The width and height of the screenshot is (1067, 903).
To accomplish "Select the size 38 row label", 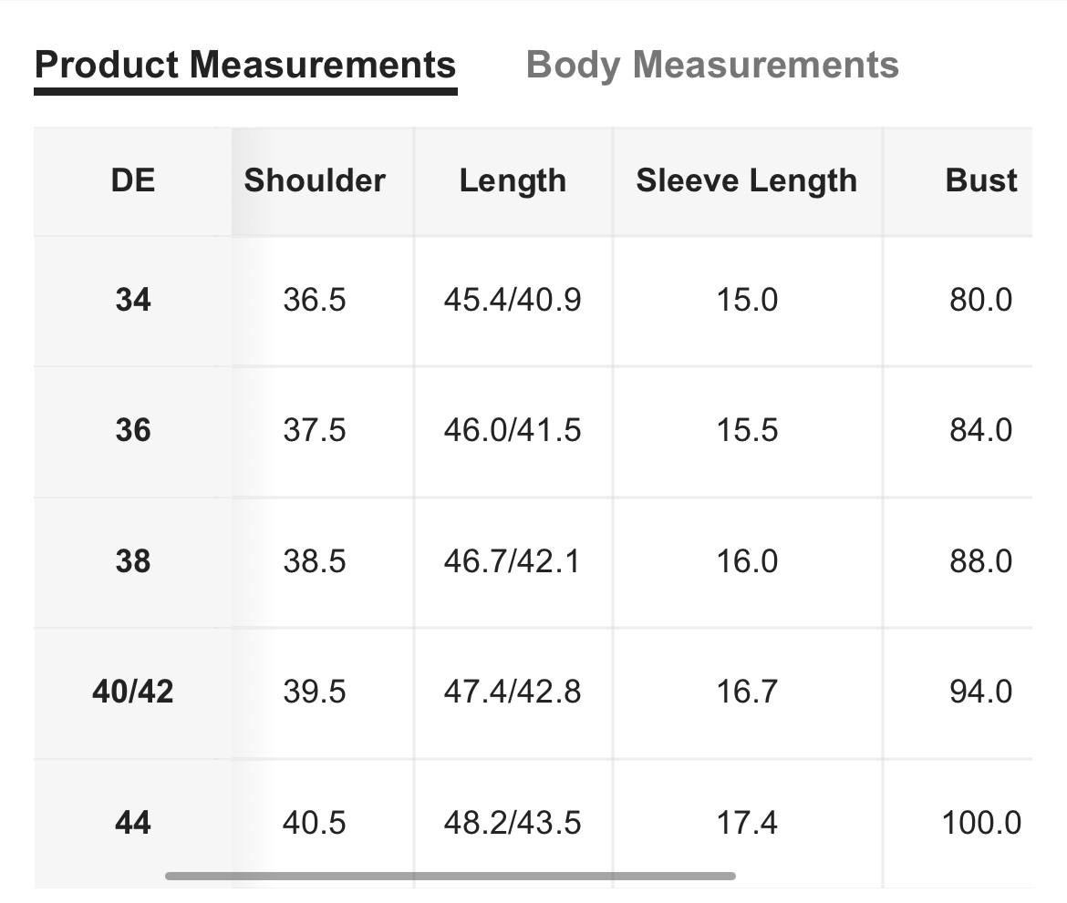I will point(133,561).
